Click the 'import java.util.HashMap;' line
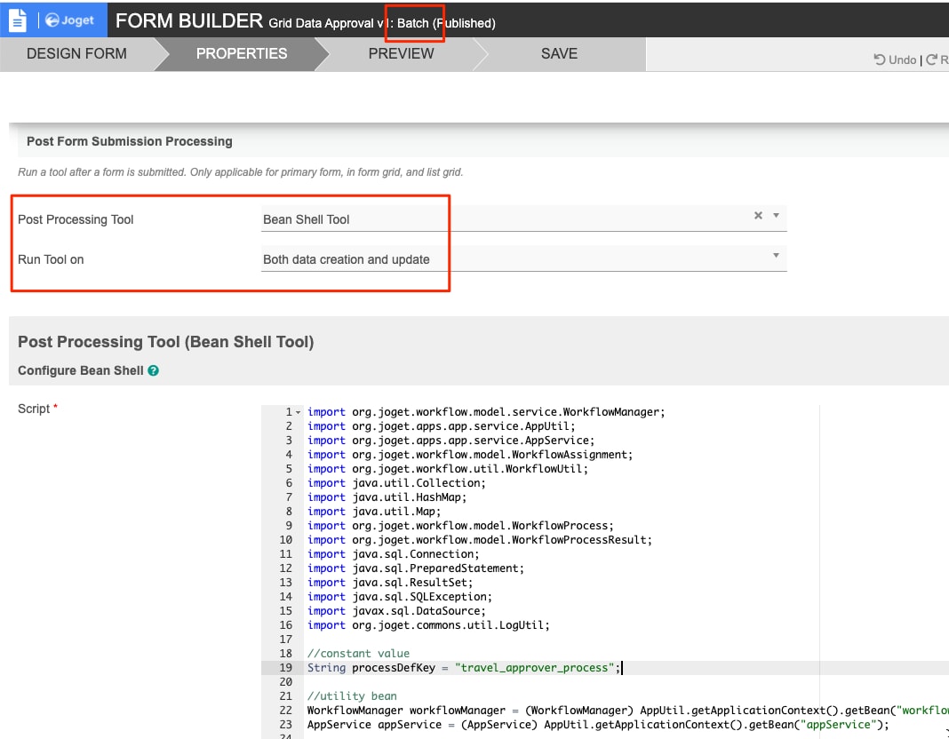Viewport: 949px width, 739px height. tap(387, 497)
